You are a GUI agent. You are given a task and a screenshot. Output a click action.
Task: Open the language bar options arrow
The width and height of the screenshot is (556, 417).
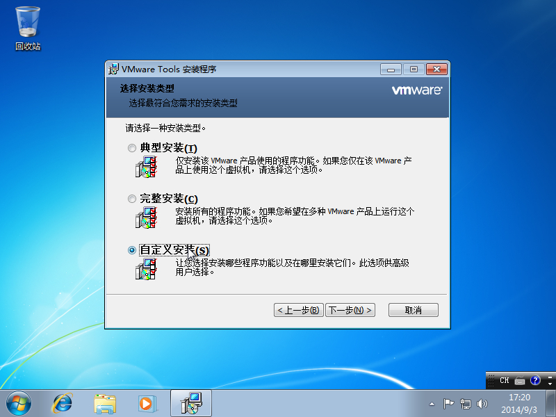550,384
